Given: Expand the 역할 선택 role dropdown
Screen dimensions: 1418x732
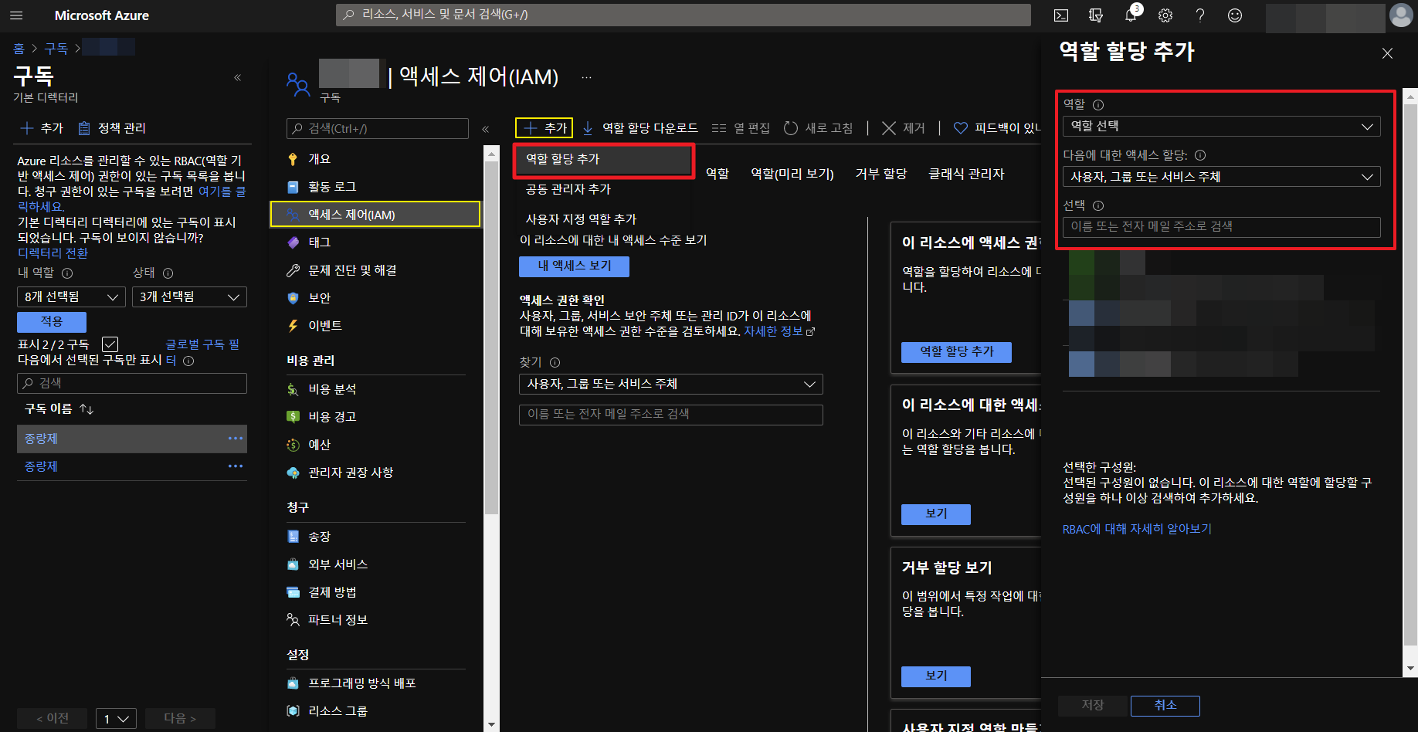Looking at the screenshot, I should [1221, 127].
